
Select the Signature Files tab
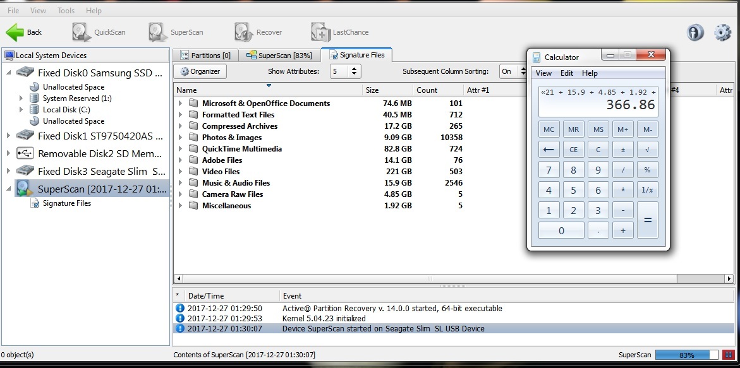coord(356,55)
